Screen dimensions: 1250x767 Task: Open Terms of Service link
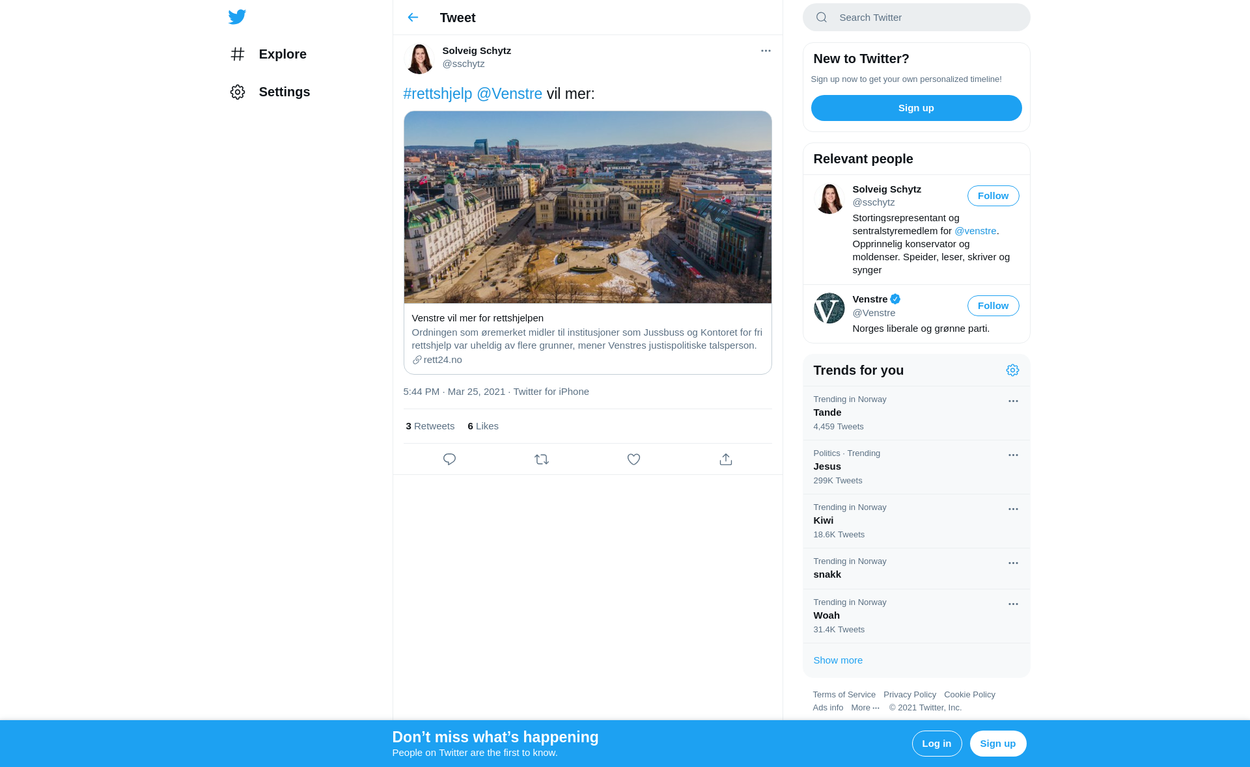pyautogui.click(x=844, y=695)
